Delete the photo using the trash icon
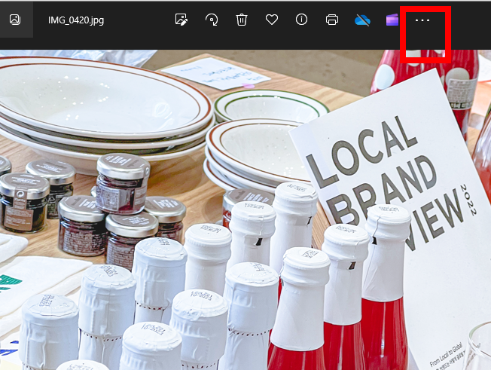Image resolution: width=491 pixels, height=370 pixels. point(242,20)
